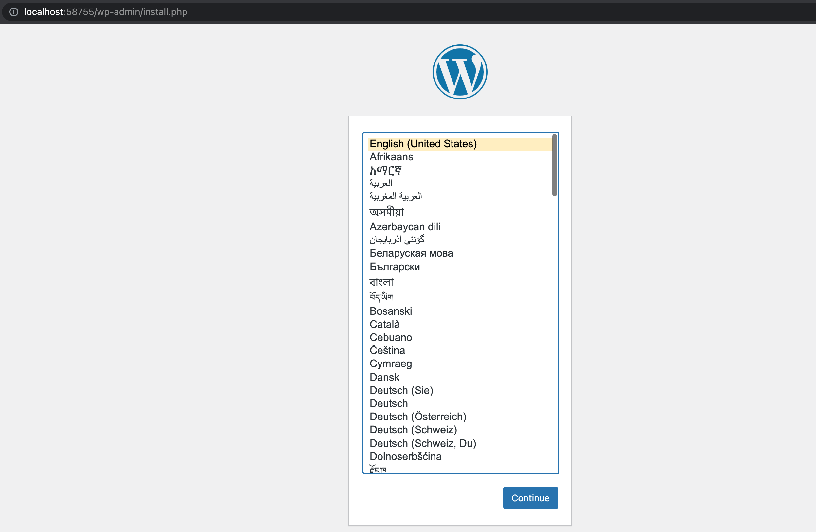Pick Cebuano in the language list

pos(391,338)
